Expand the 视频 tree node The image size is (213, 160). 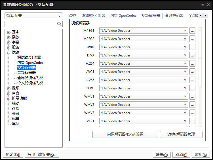pos(9,89)
